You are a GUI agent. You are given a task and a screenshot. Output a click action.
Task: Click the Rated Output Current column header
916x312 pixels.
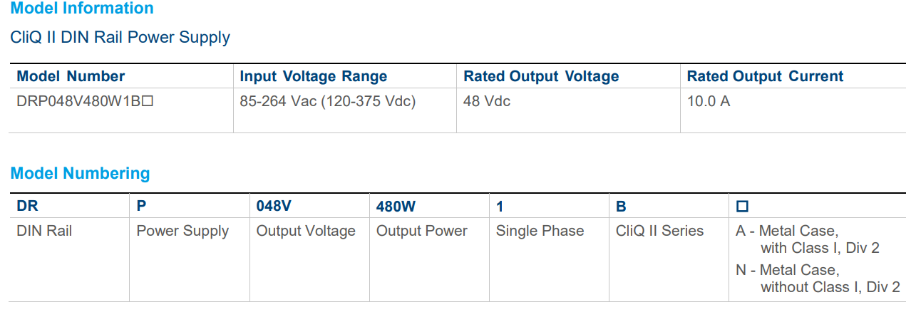[764, 77]
